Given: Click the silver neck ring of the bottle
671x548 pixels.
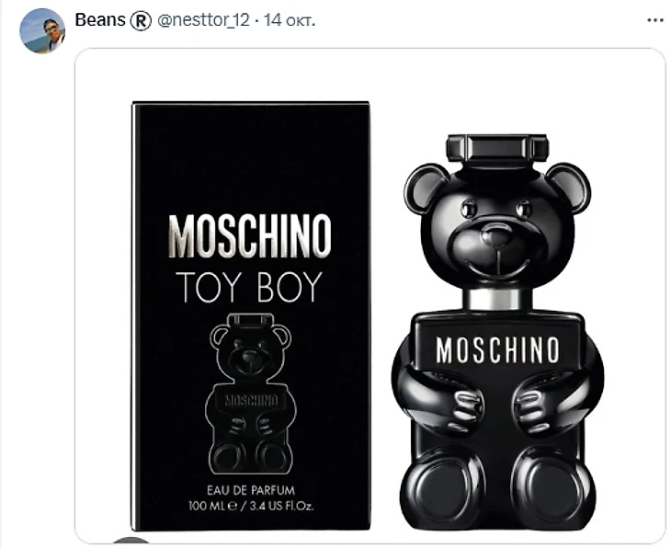Looking at the screenshot, I should 497,300.
